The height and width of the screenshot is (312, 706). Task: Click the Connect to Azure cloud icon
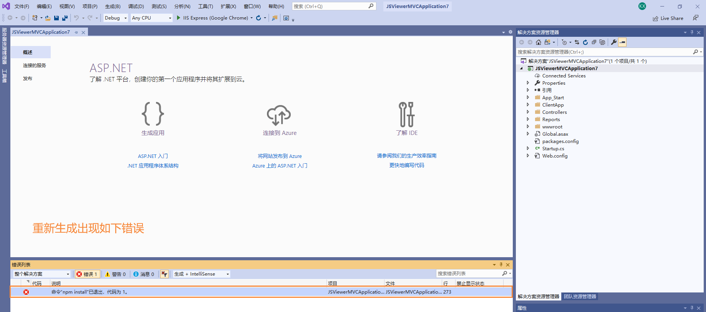point(279,115)
